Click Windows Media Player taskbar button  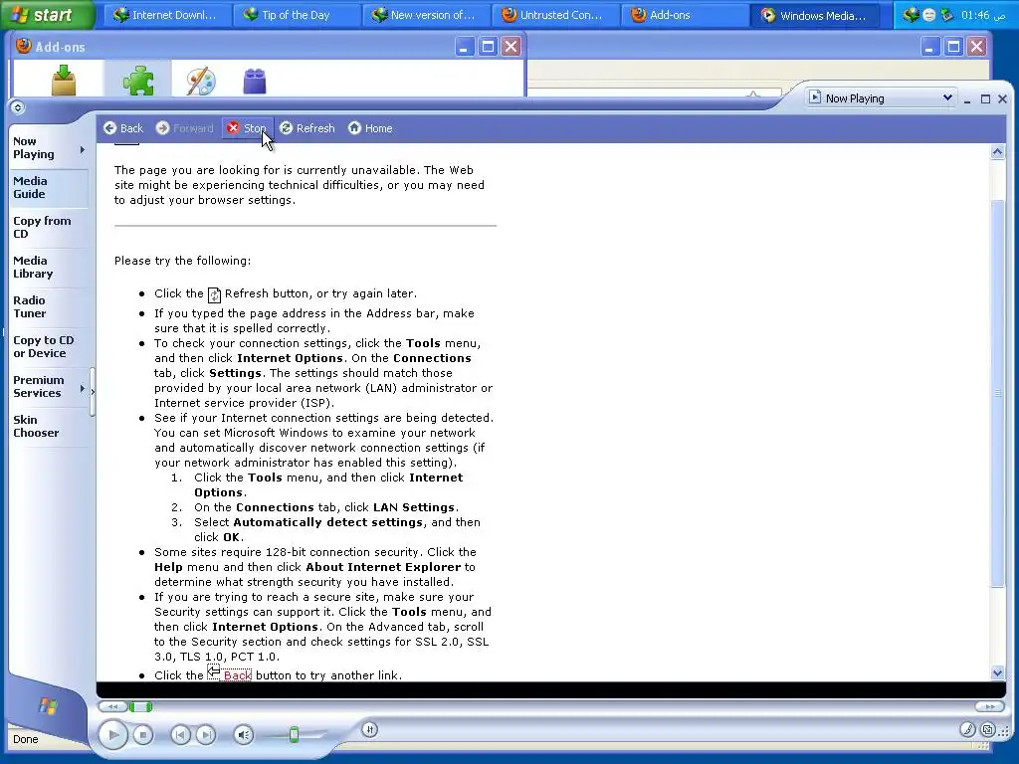[x=814, y=15]
